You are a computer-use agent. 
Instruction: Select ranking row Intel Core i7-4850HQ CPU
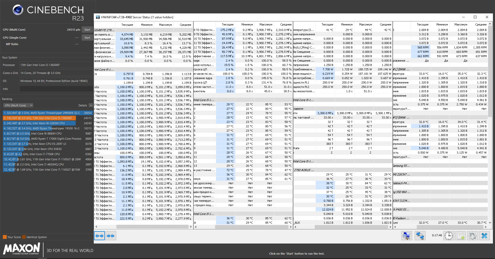(x=48, y=164)
